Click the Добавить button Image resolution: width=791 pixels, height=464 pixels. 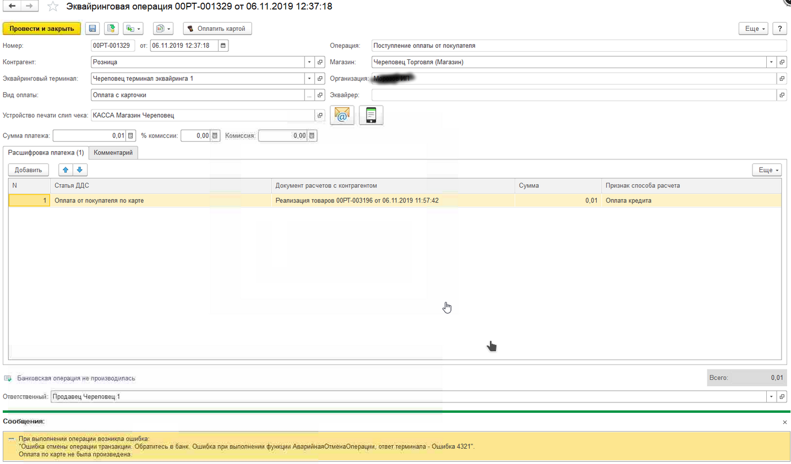(28, 170)
